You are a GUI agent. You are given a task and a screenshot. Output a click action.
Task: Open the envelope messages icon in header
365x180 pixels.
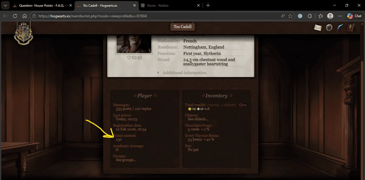click(x=318, y=28)
